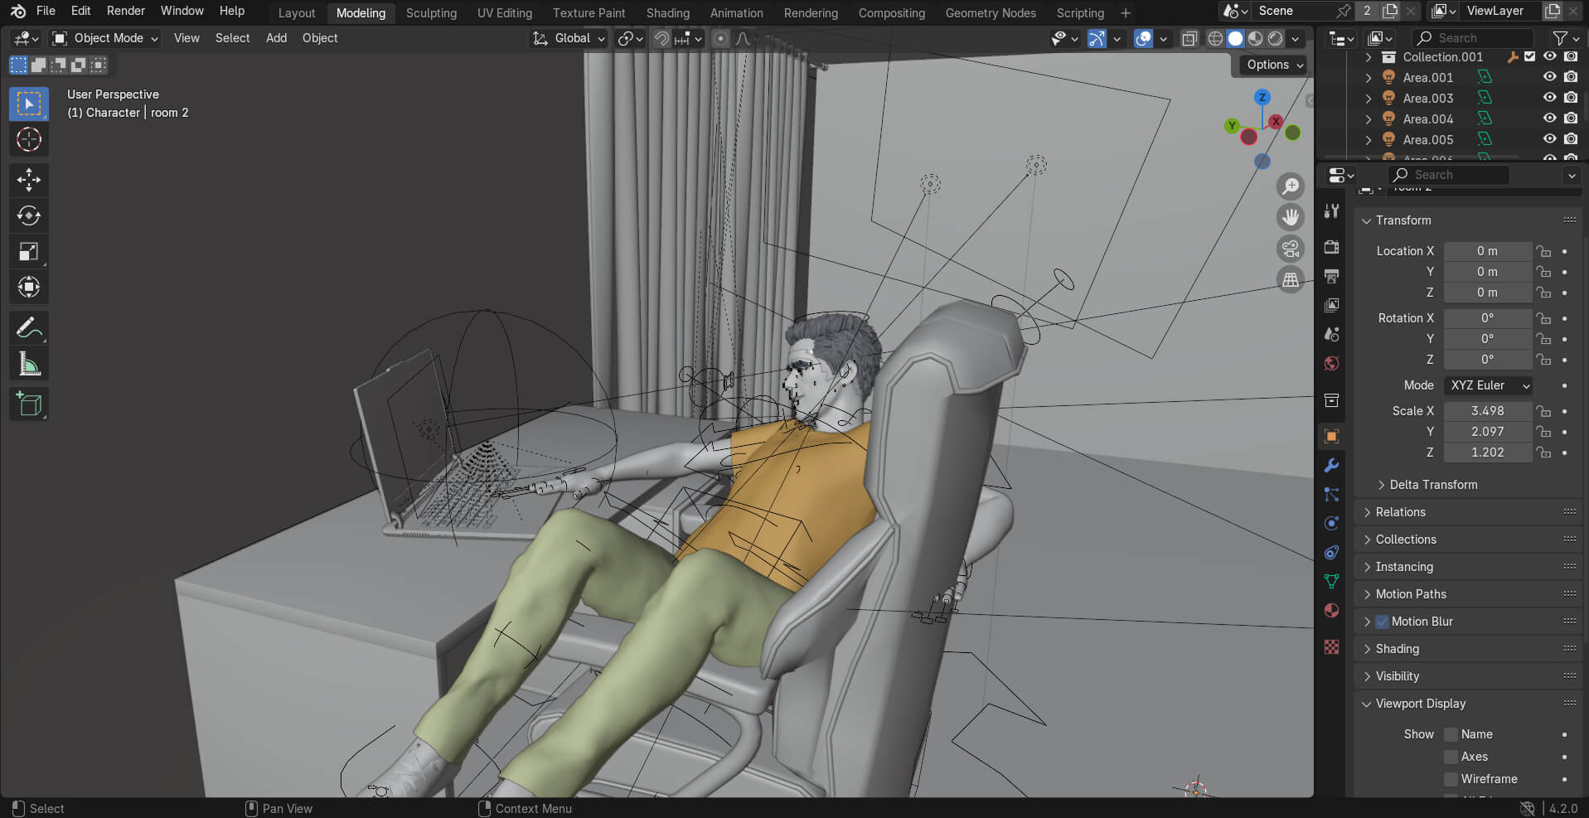The width and height of the screenshot is (1589, 818).
Task: Switch to Shading workspace tab
Action: point(668,13)
